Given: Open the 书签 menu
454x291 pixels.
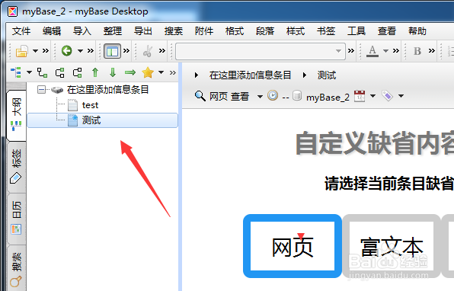Looking at the screenshot, I should point(326,31).
